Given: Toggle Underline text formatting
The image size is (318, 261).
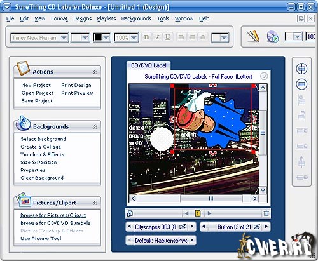Looking at the screenshot, I should click(x=167, y=37).
